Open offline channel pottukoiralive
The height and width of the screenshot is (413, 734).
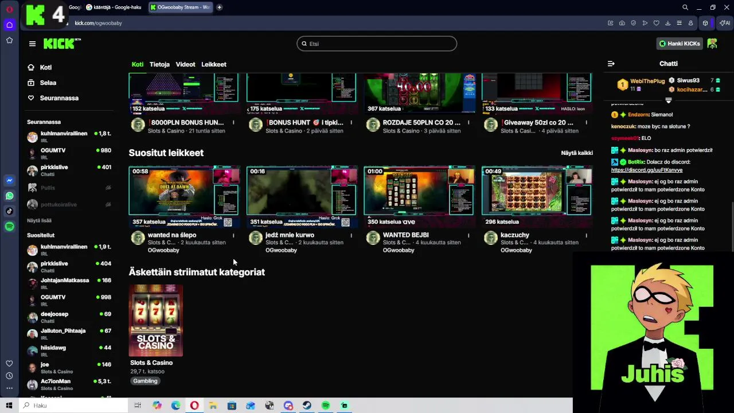pyautogui.click(x=69, y=204)
